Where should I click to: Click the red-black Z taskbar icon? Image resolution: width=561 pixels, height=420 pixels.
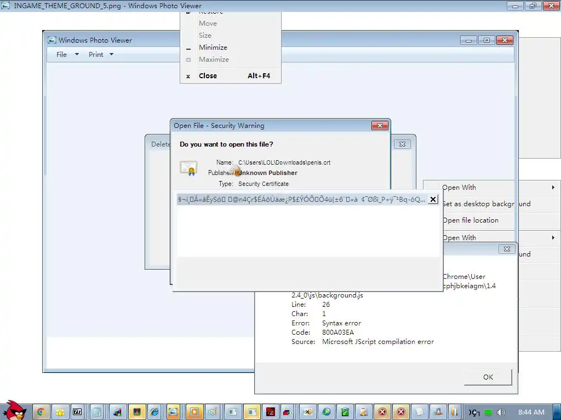point(271,412)
